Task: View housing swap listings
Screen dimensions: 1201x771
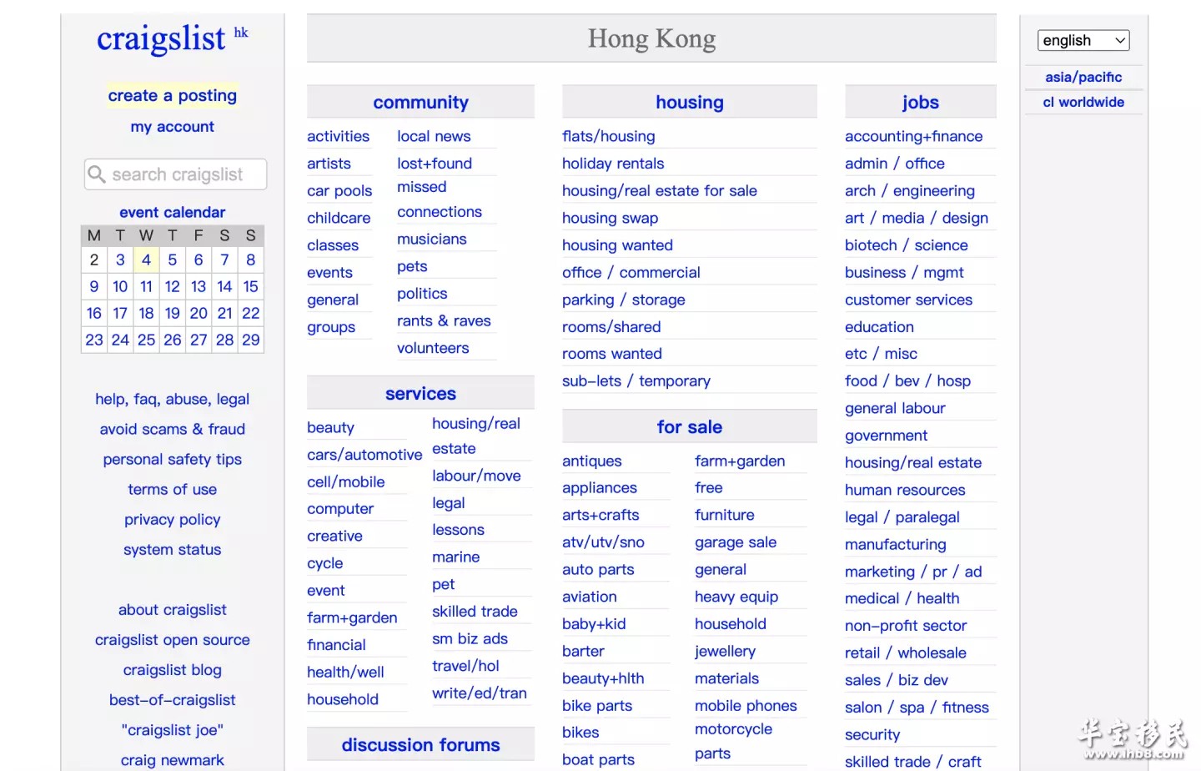Action: tap(611, 218)
